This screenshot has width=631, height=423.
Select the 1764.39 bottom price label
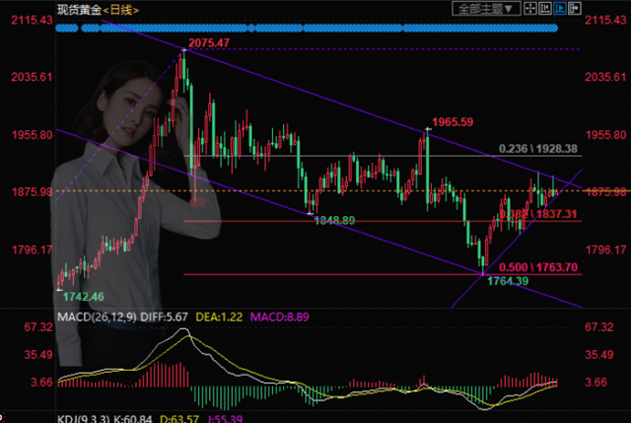click(508, 281)
